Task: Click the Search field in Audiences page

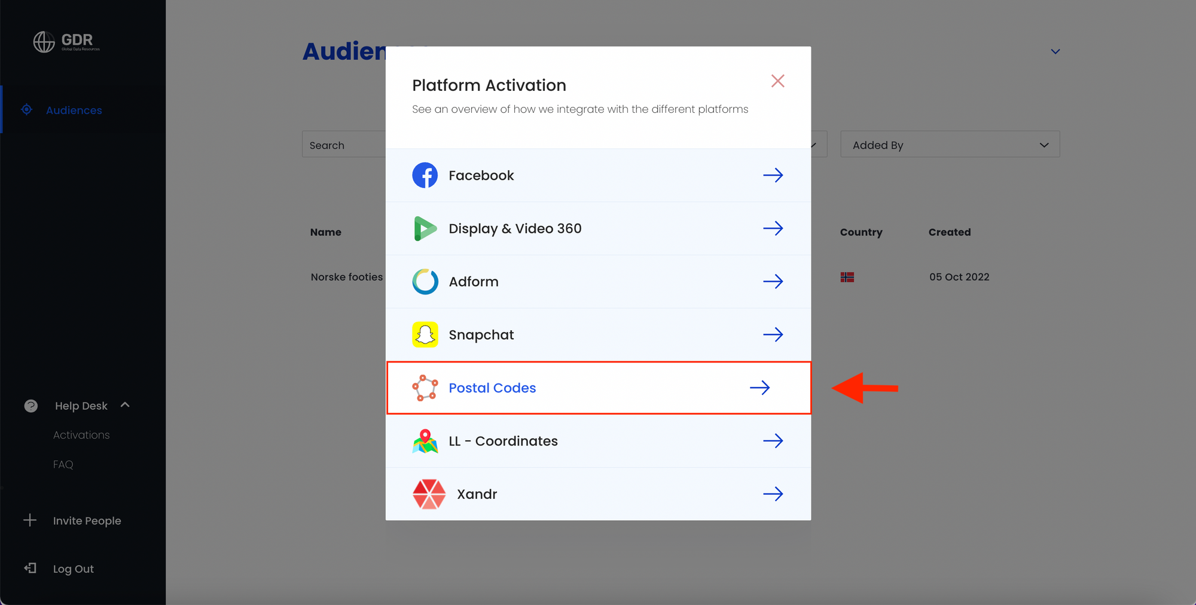Action: coord(344,145)
